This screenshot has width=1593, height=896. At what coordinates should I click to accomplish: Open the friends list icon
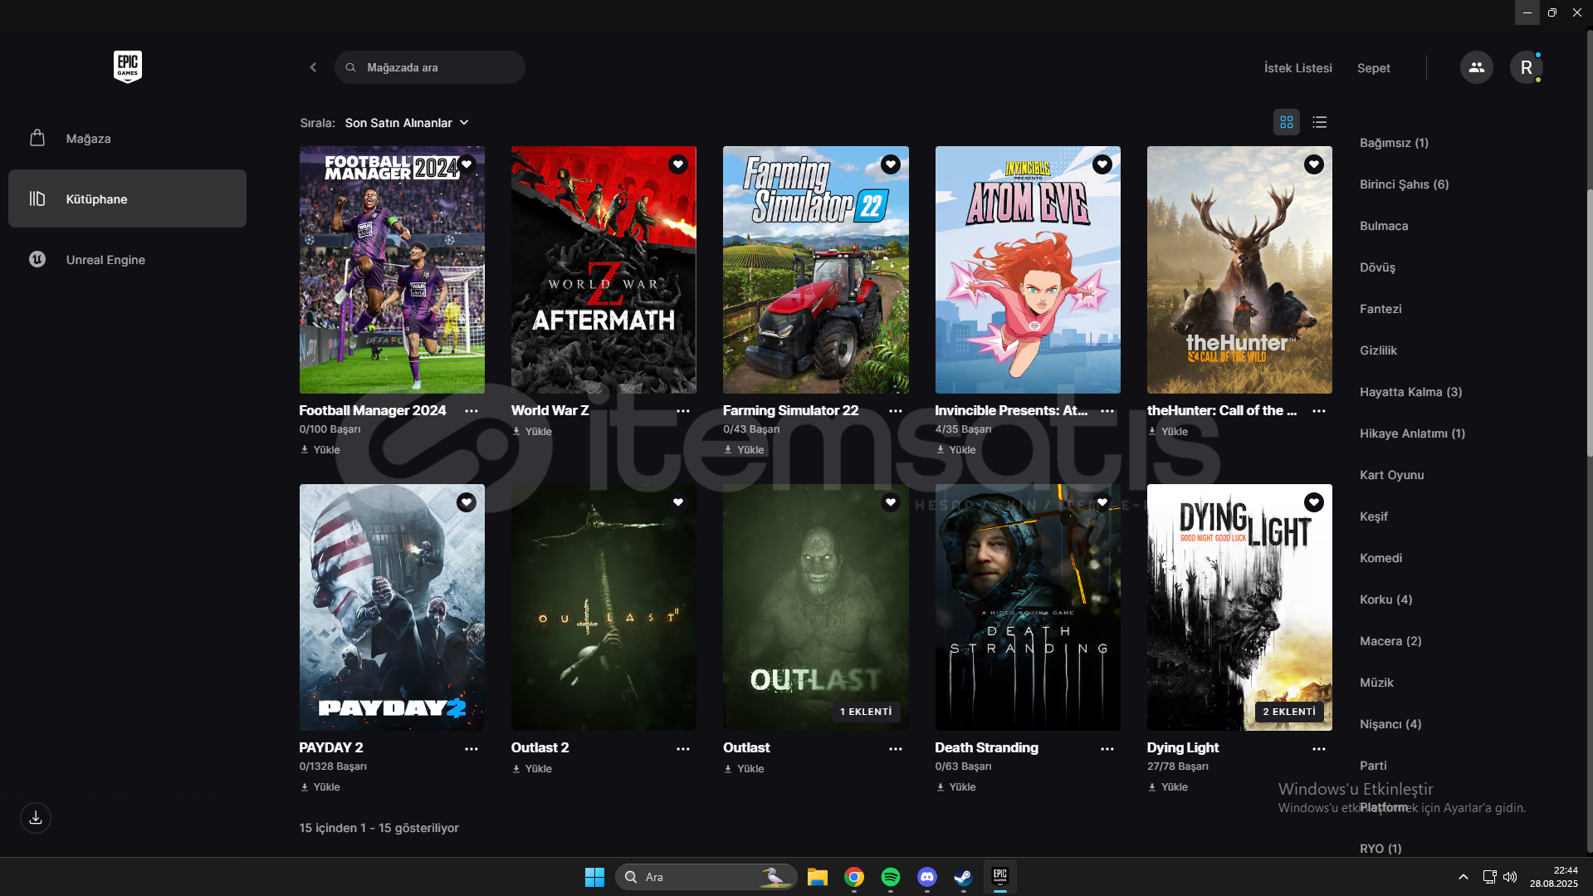pyautogui.click(x=1476, y=67)
